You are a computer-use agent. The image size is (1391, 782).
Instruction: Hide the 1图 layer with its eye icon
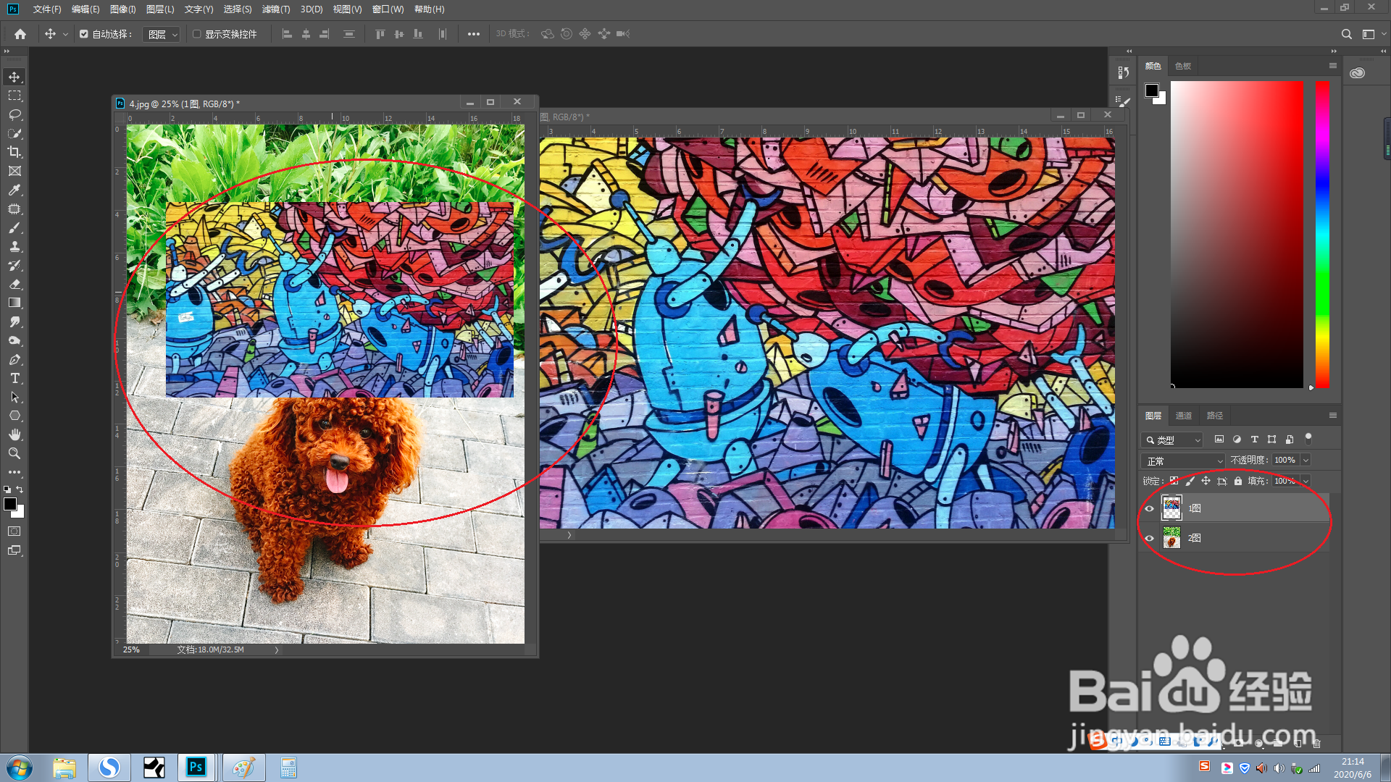click(x=1149, y=508)
